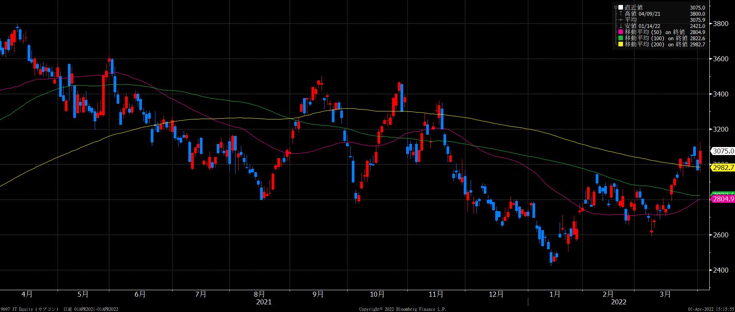Click the white 直近値 color swatch
Screen dimensions: 735x312
tap(621, 7)
